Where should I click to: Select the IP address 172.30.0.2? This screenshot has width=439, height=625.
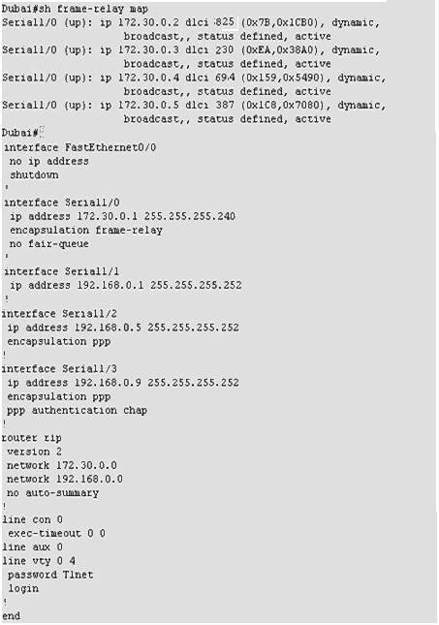click(148, 22)
